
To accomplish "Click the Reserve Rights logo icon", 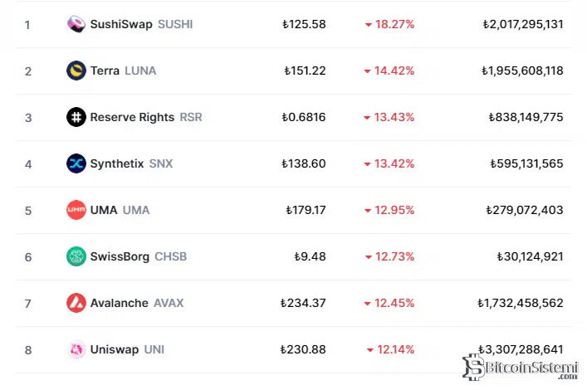I will pyautogui.click(x=76, y=117).
